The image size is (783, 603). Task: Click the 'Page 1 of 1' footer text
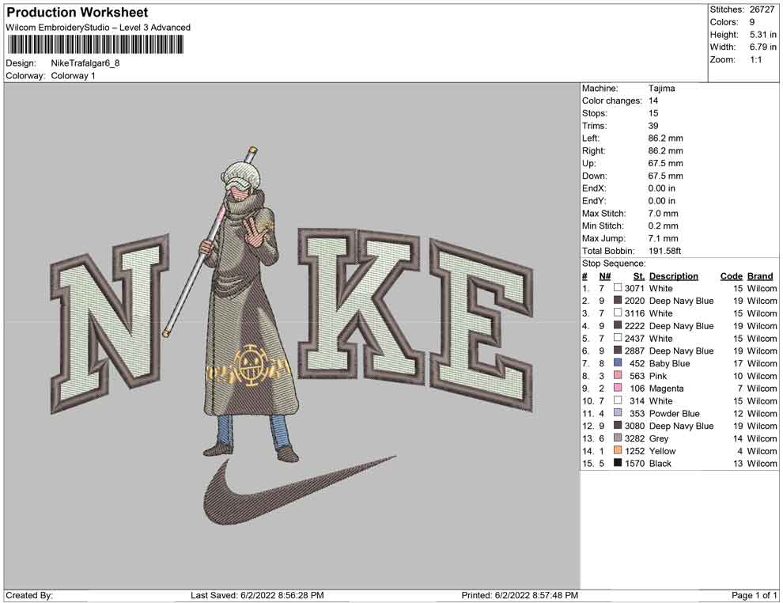(754, 595)
